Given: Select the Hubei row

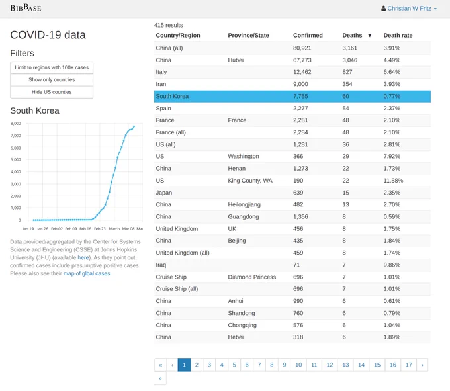Looking at the screenshot, I should (x=292, y=60).
